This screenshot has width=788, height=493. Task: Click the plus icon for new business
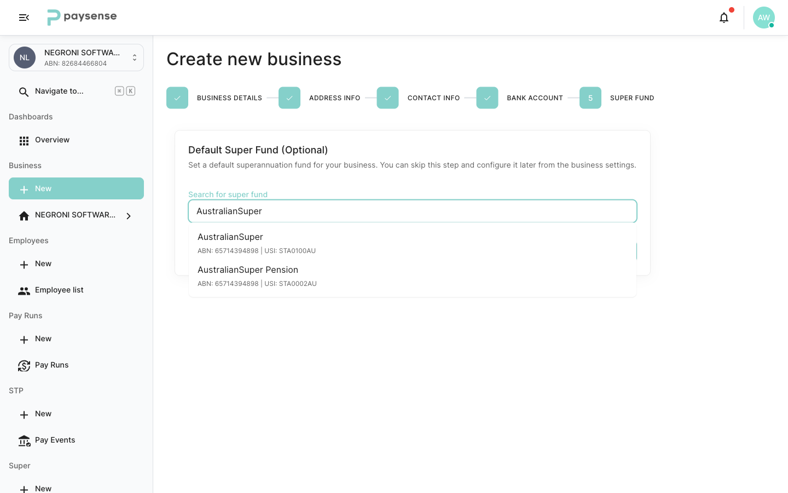coord(24,190)
